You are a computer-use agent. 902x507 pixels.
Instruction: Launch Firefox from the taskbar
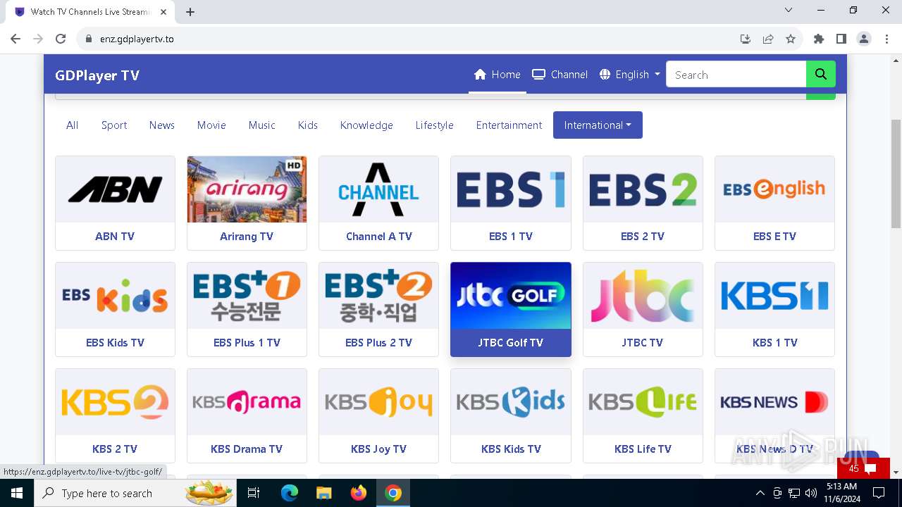[x=359, y=493]
